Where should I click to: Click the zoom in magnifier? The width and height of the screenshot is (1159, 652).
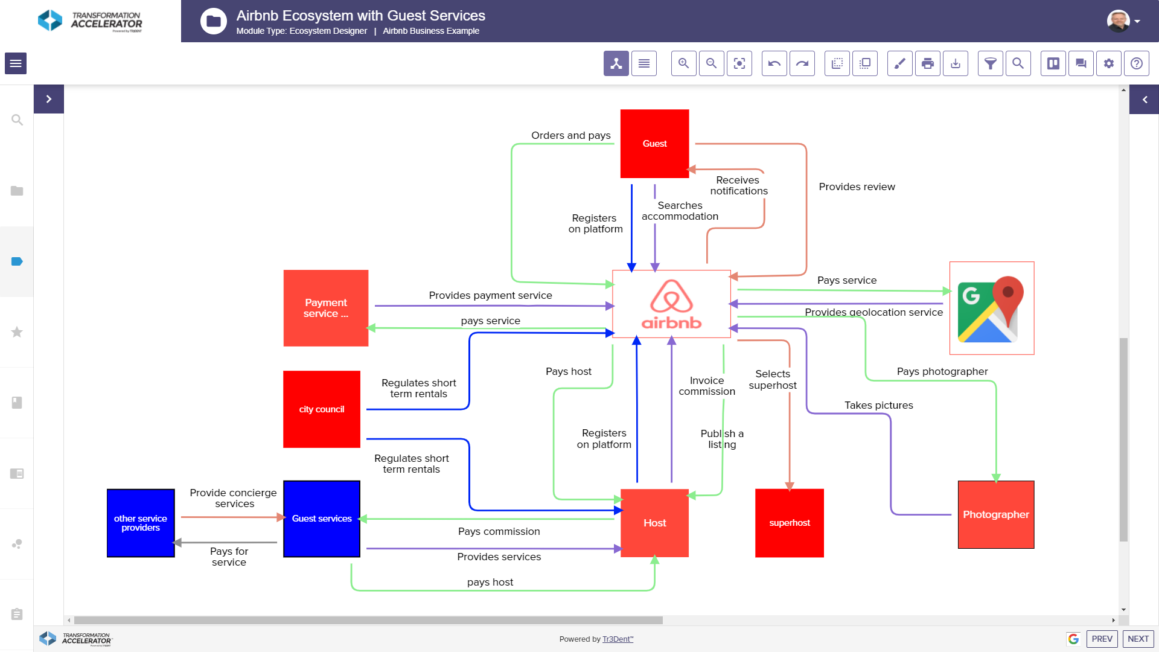point(683,63)
